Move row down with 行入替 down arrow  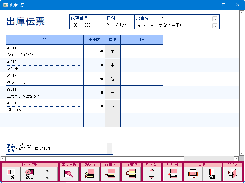coord(152,178)
